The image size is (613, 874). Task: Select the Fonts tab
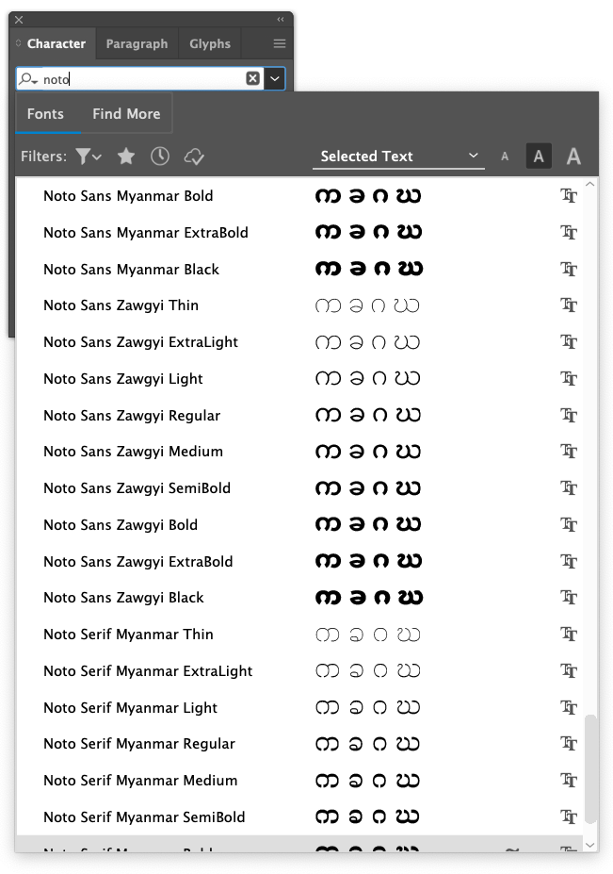pos(45,114)
